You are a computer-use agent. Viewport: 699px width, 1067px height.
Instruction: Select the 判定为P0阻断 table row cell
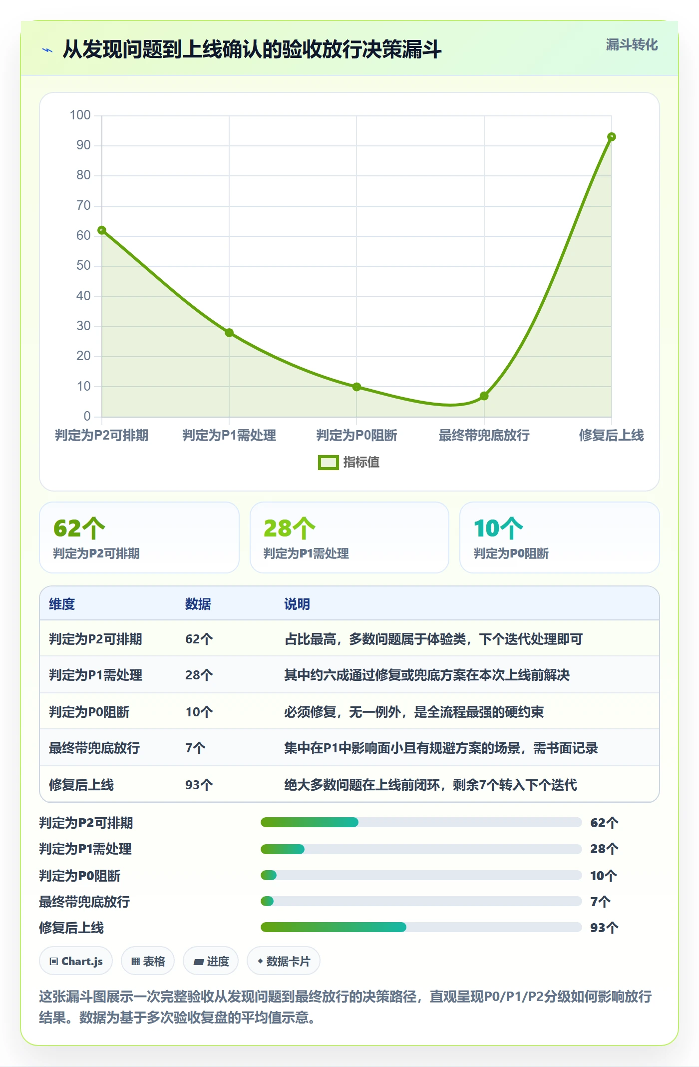coord(89,712)
